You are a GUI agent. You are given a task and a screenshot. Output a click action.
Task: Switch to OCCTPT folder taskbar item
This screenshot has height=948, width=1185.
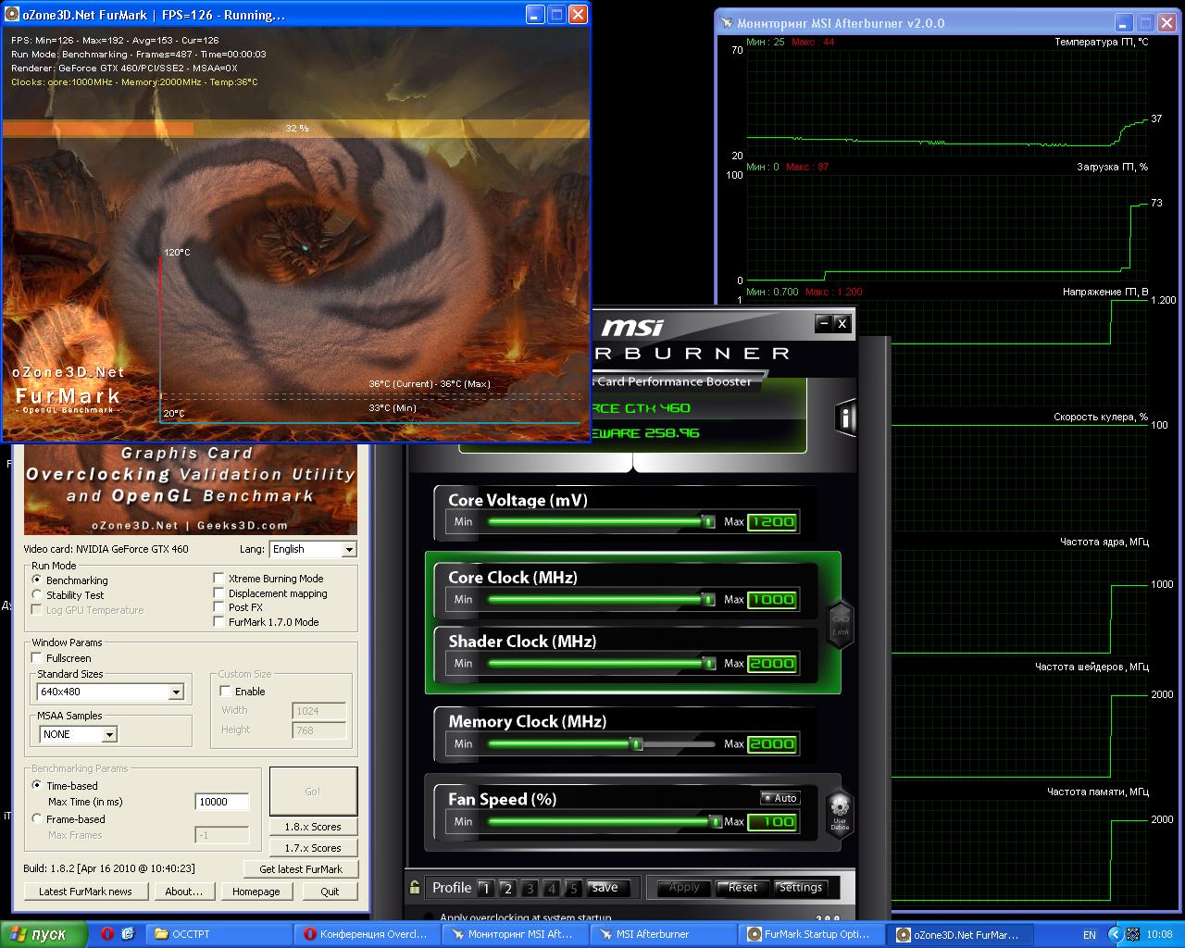click(x=218, y=934)
